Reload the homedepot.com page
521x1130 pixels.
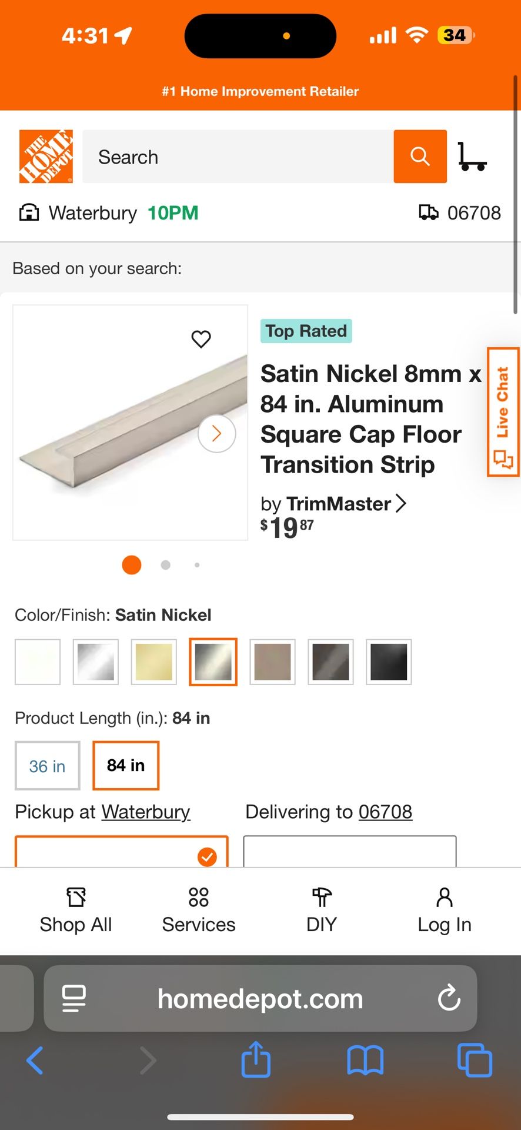point(449,998)
